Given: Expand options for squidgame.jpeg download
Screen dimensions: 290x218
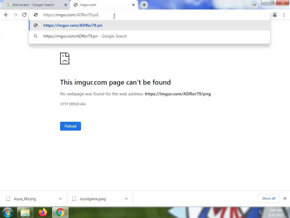Looking at the screenshot, I should click(x=126, y=199).
